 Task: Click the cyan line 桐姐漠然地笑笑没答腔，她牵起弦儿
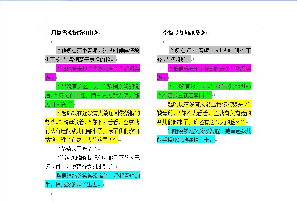pos(210,131)
